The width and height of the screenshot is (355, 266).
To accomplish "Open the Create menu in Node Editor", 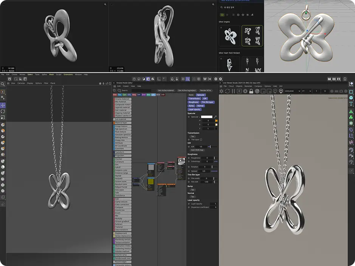I will 126,86.
